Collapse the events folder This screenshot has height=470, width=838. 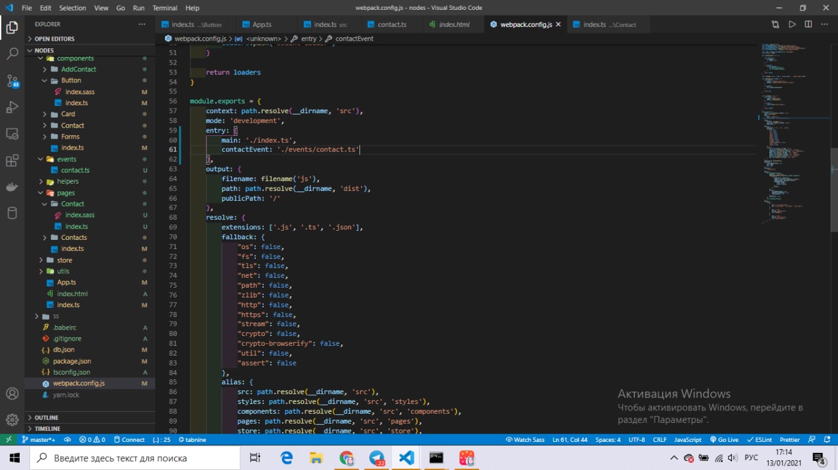click(66, 159)
